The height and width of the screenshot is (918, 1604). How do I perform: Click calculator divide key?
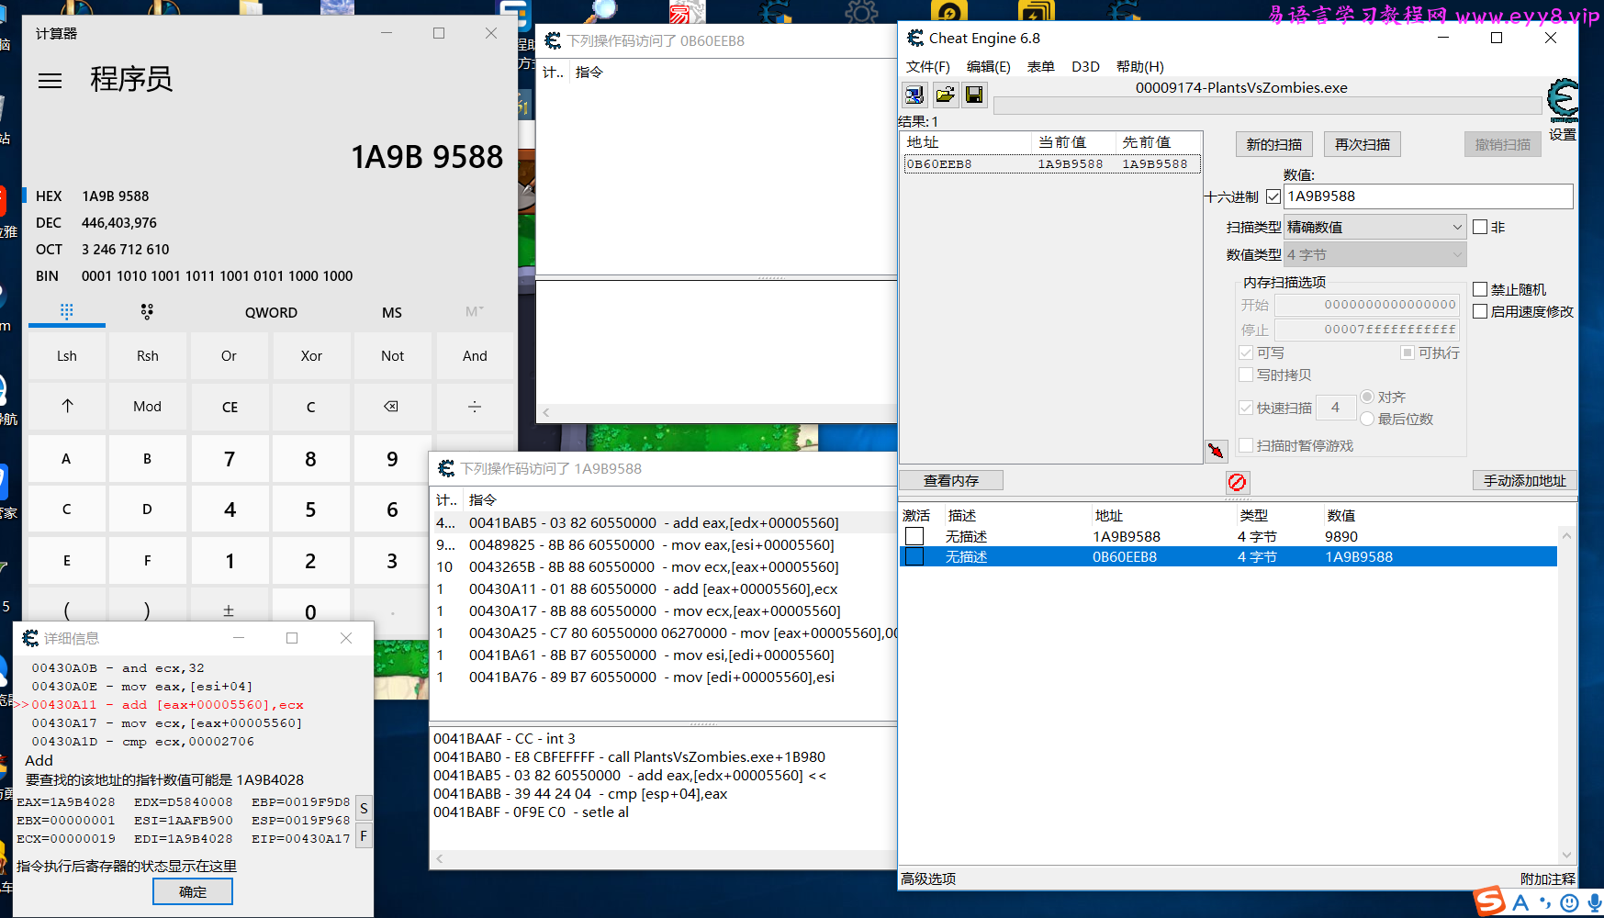[x=475, y=407]
